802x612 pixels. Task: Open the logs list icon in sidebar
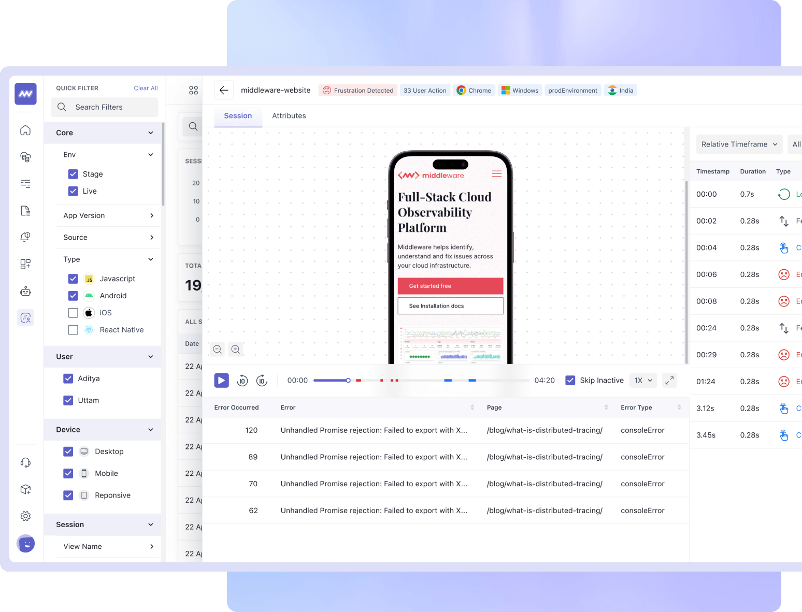25,184
